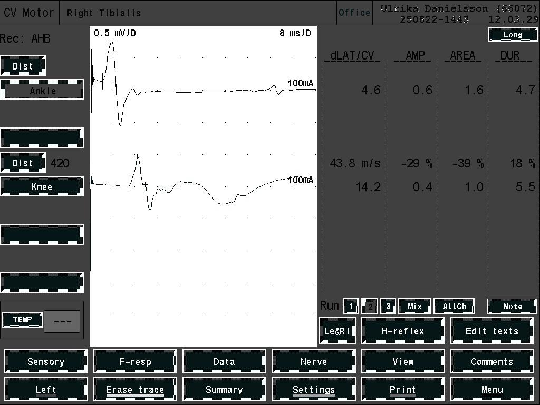Click the Dist button showing 420
The image size is (540, 405).
[23, 163]
